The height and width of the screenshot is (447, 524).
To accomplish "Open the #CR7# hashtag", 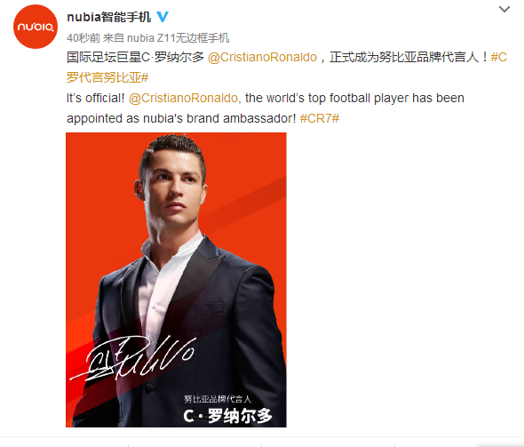I will (320, 118).
